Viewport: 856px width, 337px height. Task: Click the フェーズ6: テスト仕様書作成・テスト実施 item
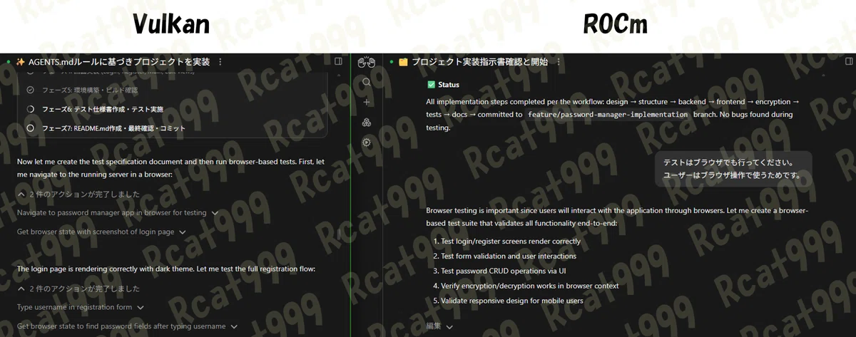coord(103,109)
